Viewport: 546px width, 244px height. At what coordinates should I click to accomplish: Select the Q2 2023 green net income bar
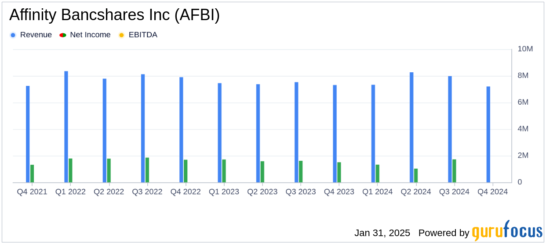[x=262, y=172]
